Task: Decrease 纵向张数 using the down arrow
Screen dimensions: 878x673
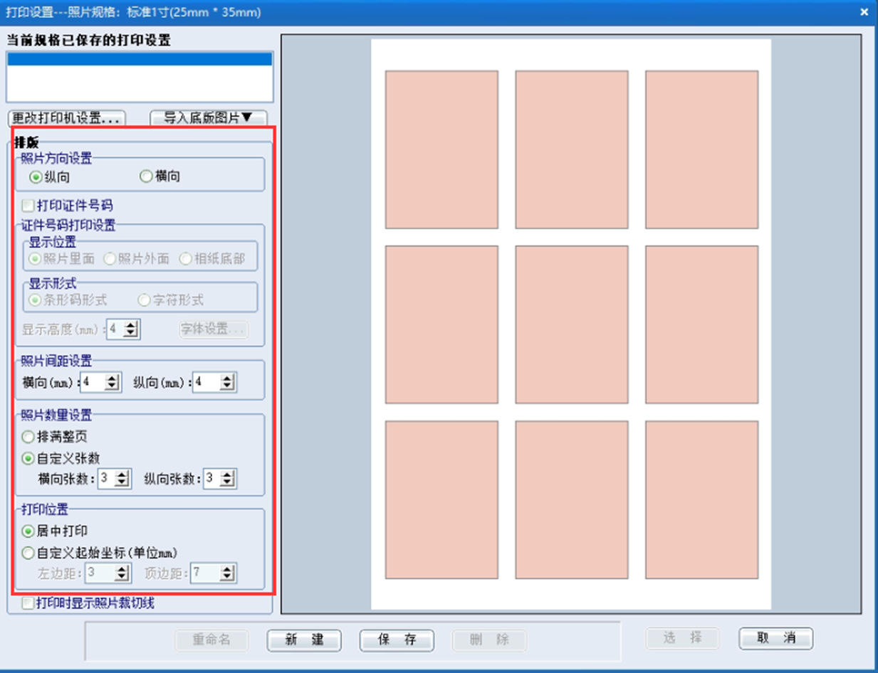Action: (x=228, y=482)
